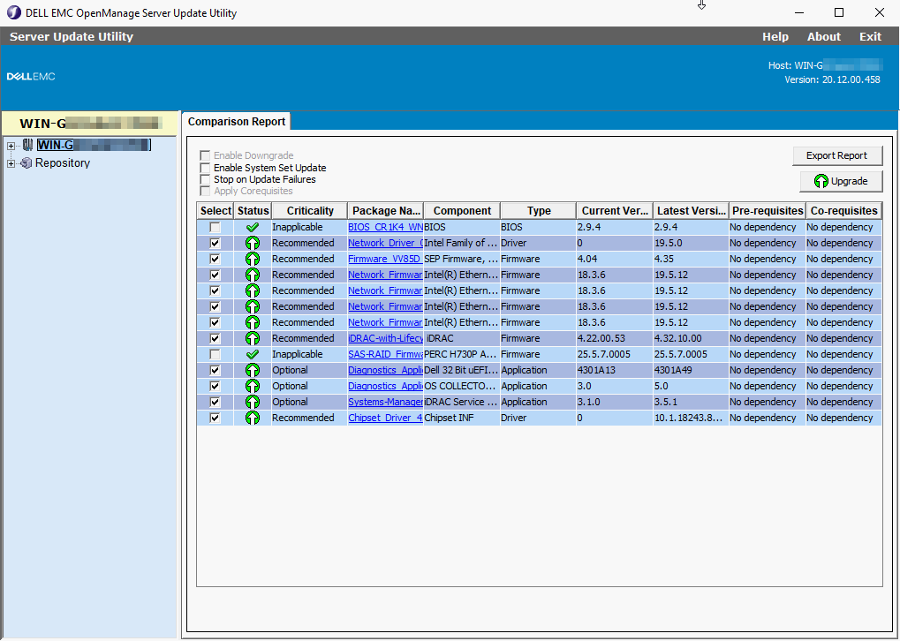
Task: Click upgrade status icon in iDRAC firmware row
Action: 252,338
